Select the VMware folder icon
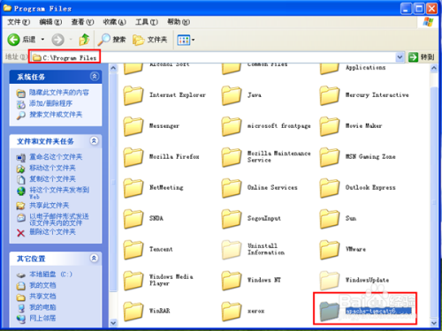This screenshot has width=442, height=331. pos(330,250)
